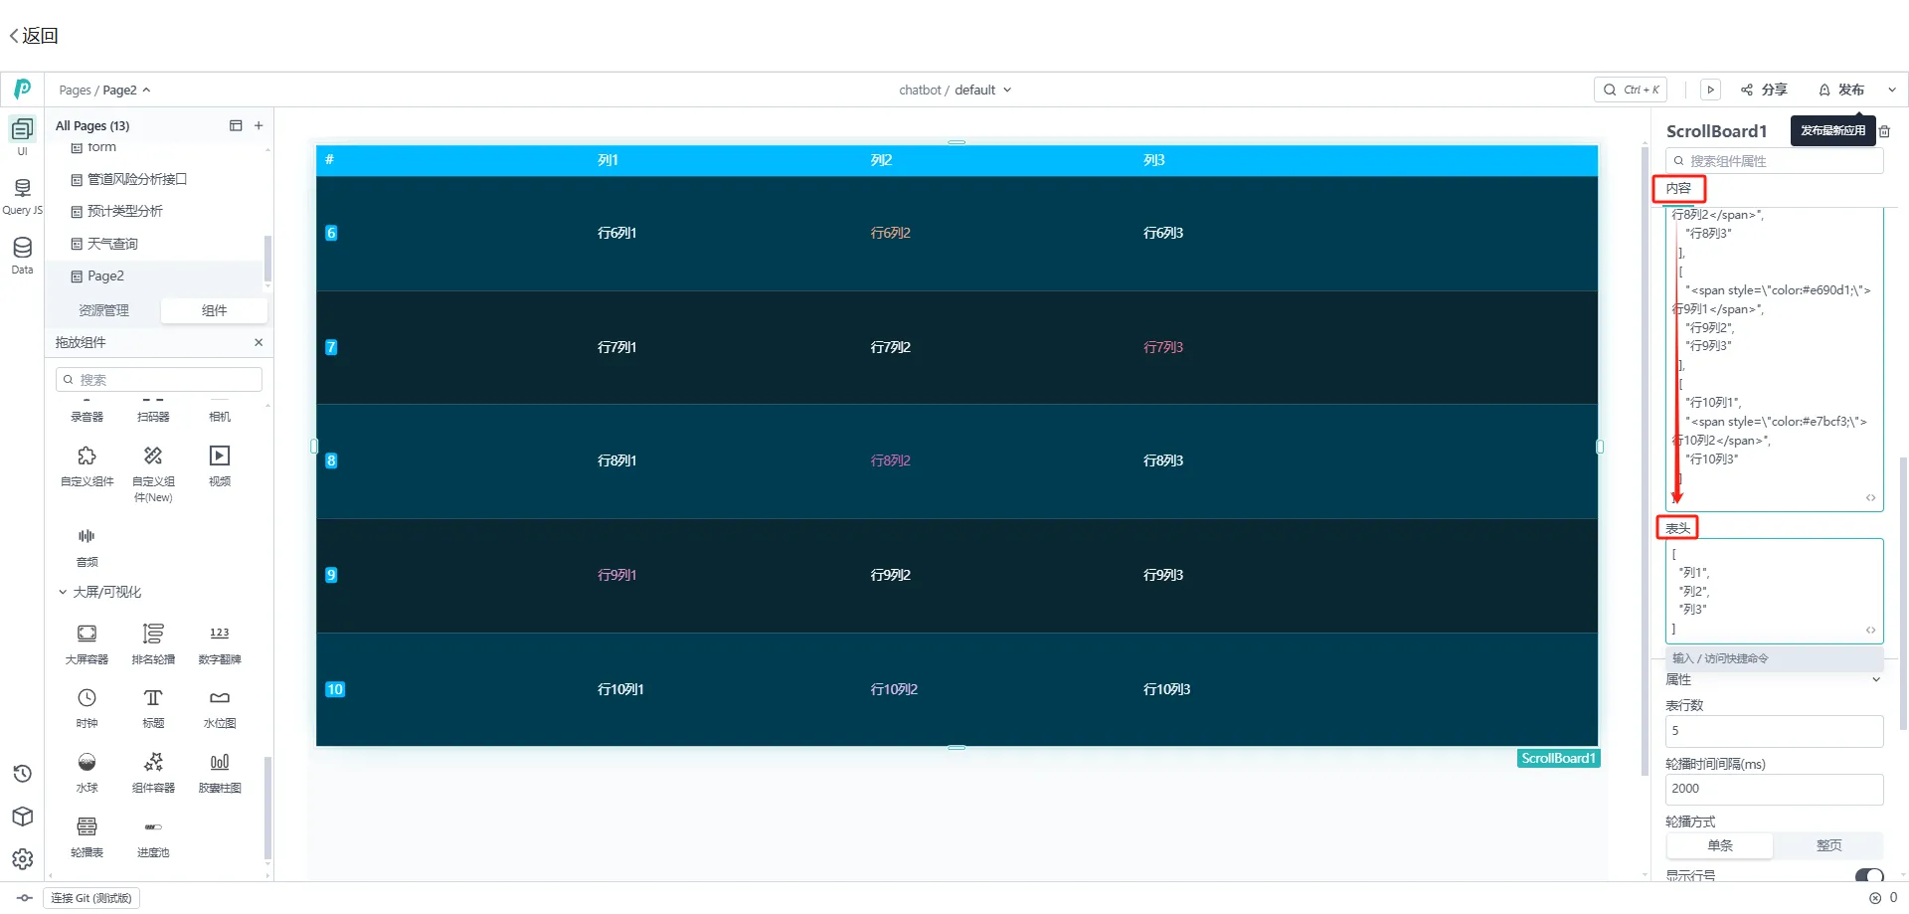Select the 进度池 widget
Image resolution: width=1909 pixels, height=914 pixels.
(x=153, y=837)
